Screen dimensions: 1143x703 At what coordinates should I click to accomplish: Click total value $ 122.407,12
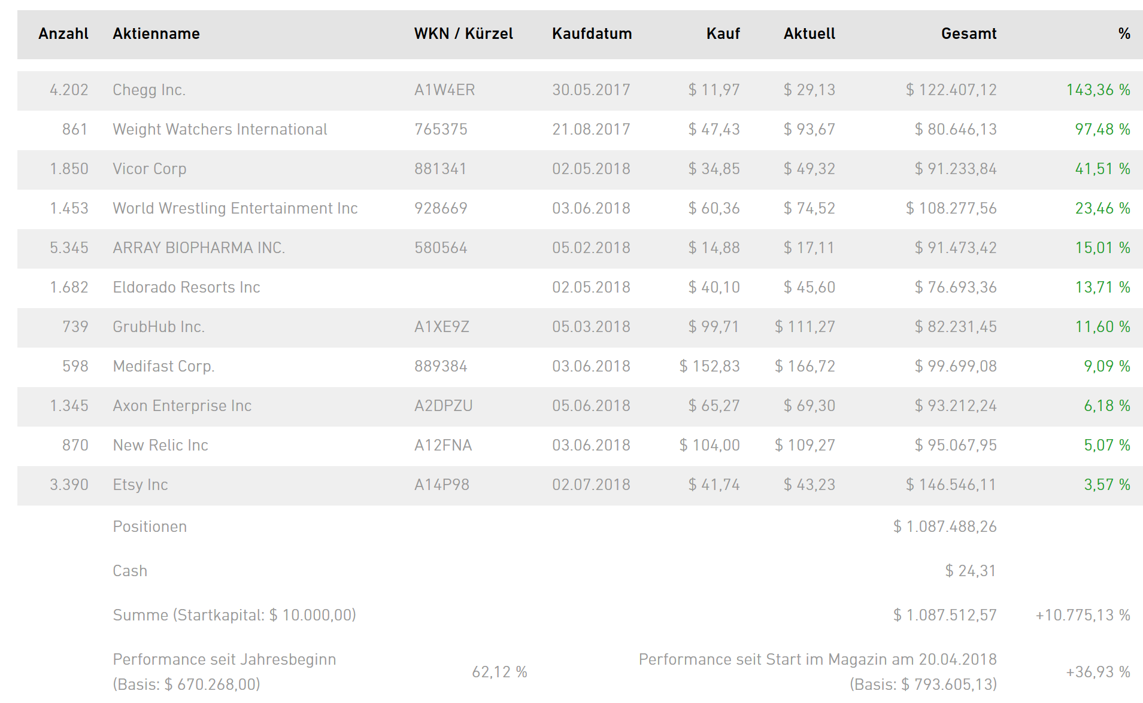951,90
